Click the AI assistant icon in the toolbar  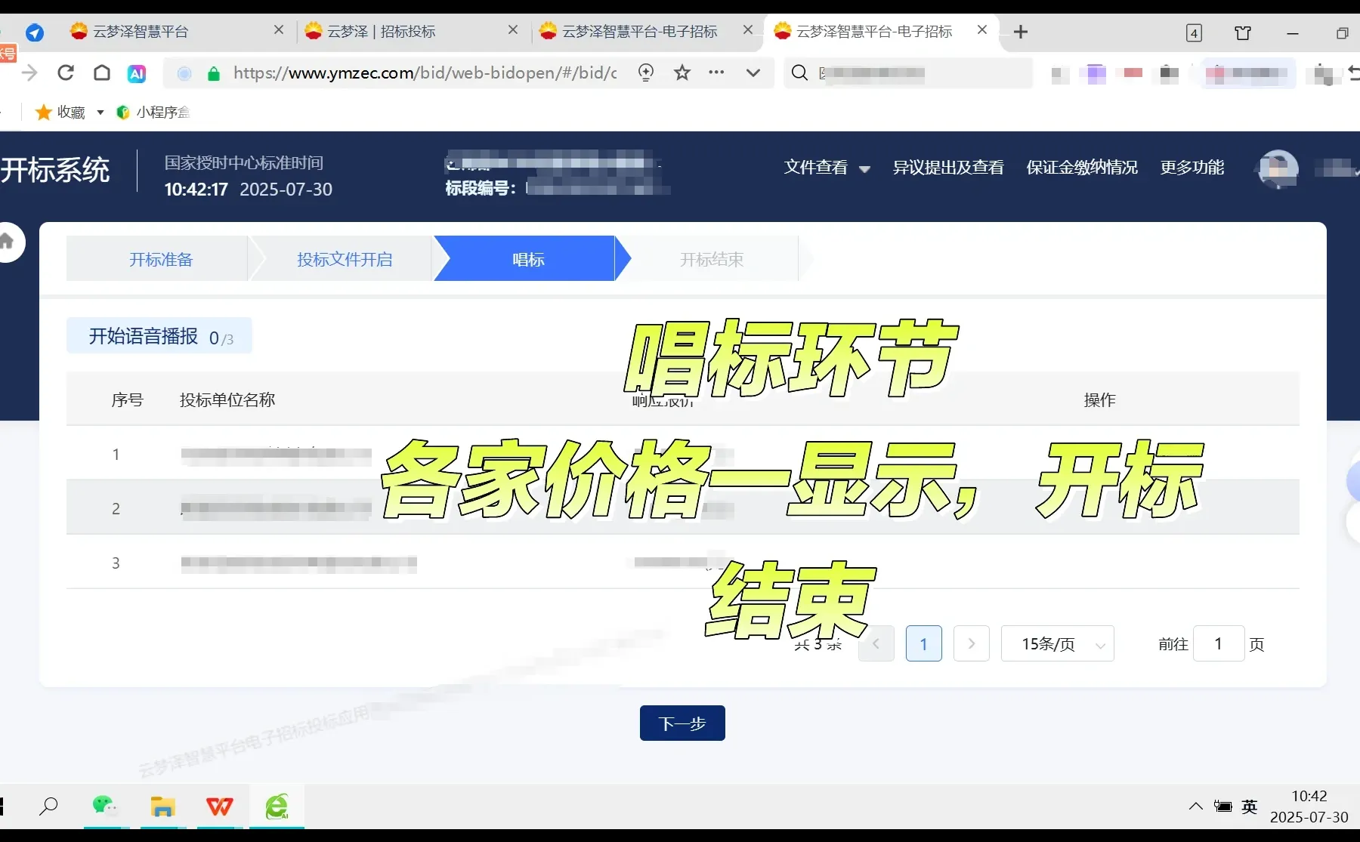[136, 72]
